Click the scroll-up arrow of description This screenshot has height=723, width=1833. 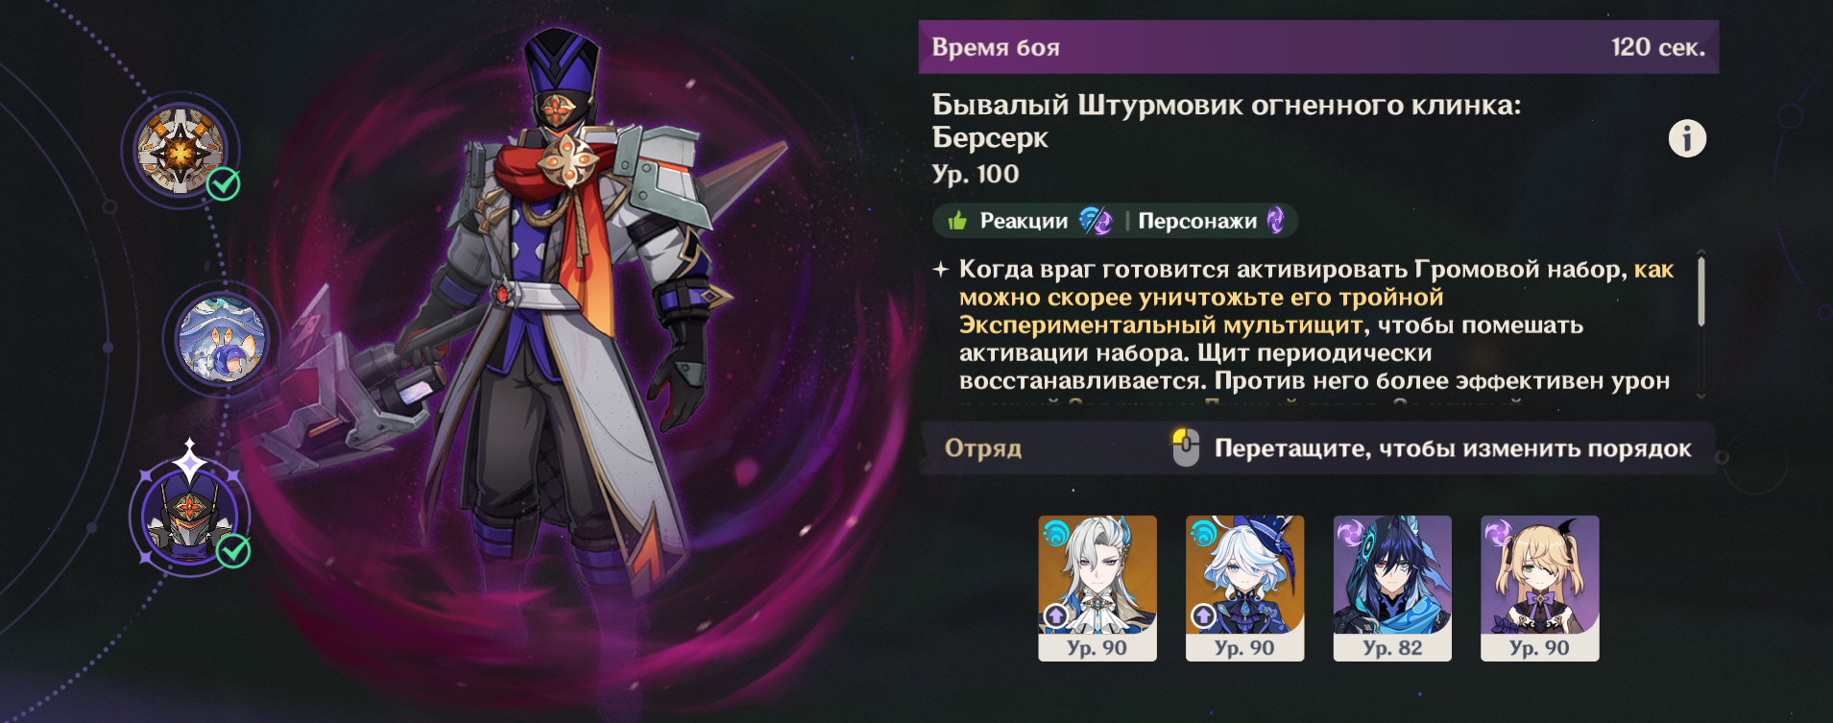point(1701,253)
